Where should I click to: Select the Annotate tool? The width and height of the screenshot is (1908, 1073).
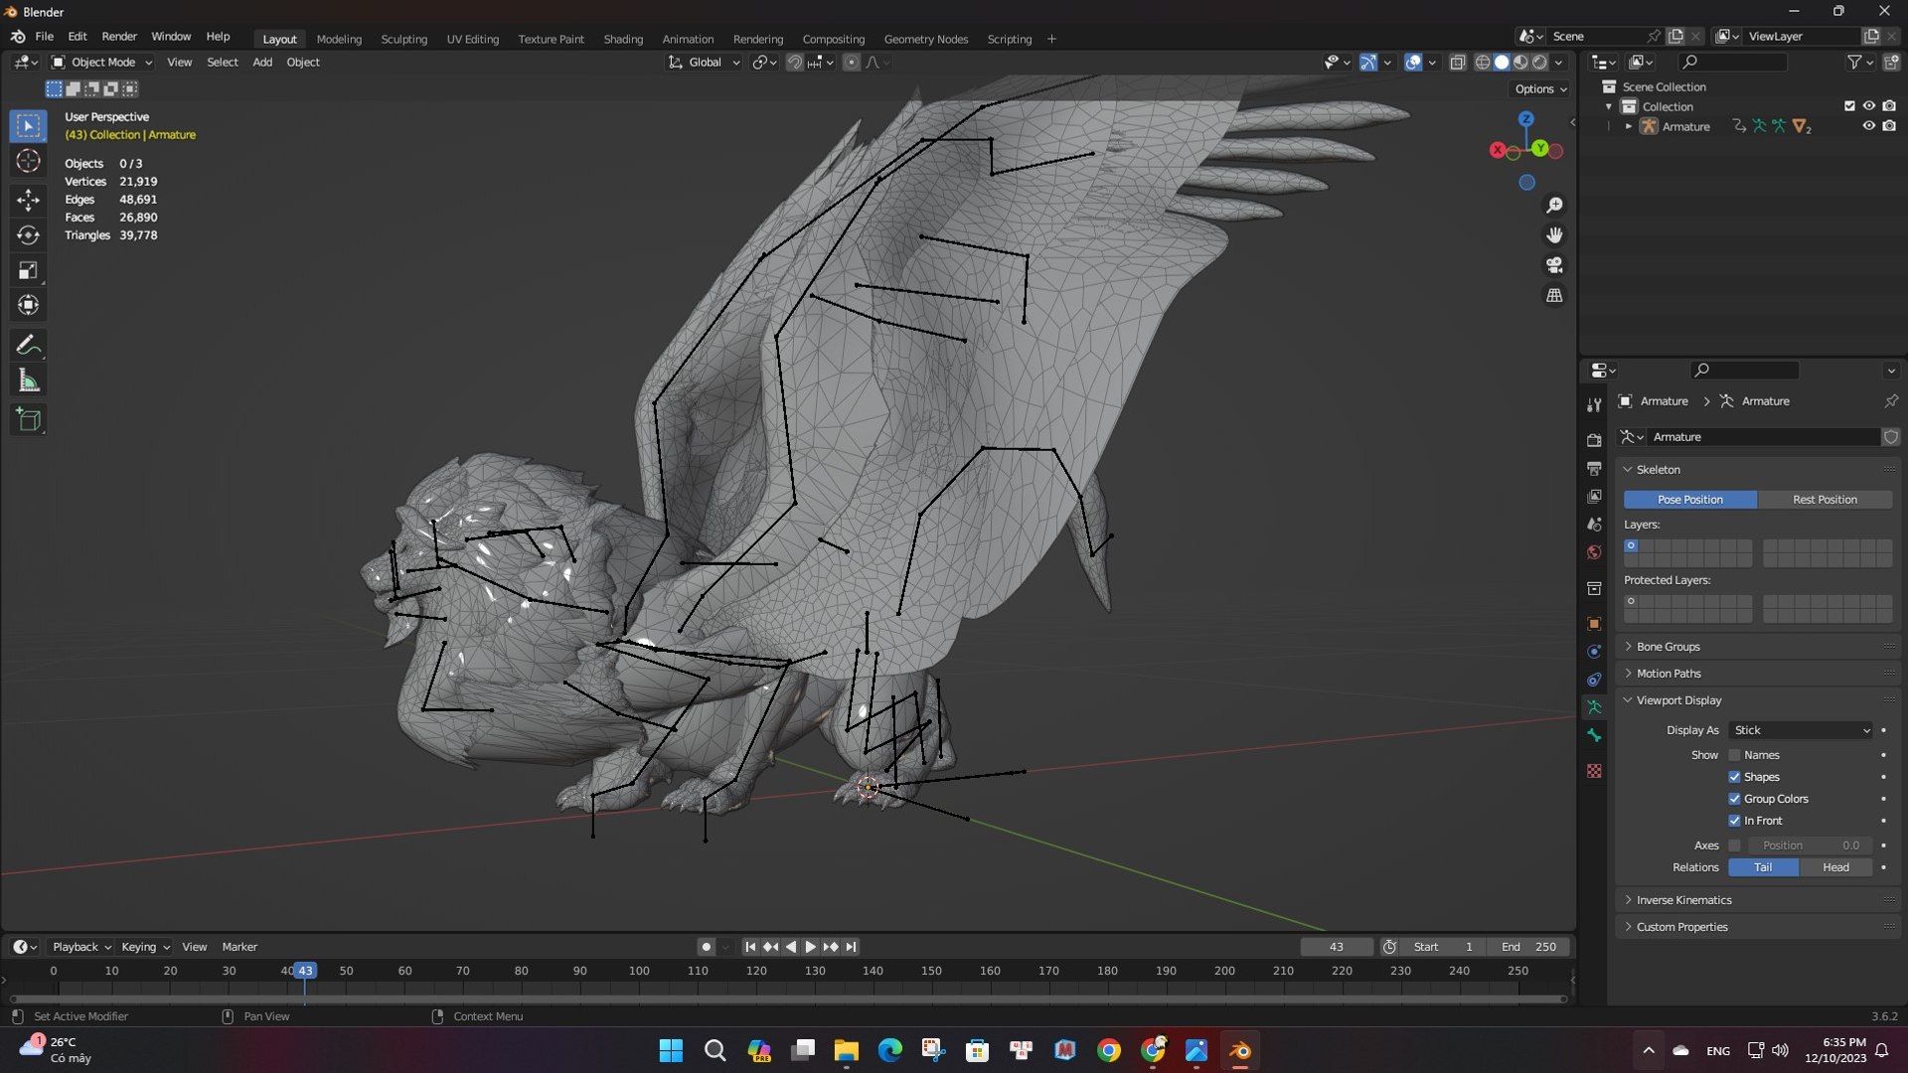pos(28,345)
